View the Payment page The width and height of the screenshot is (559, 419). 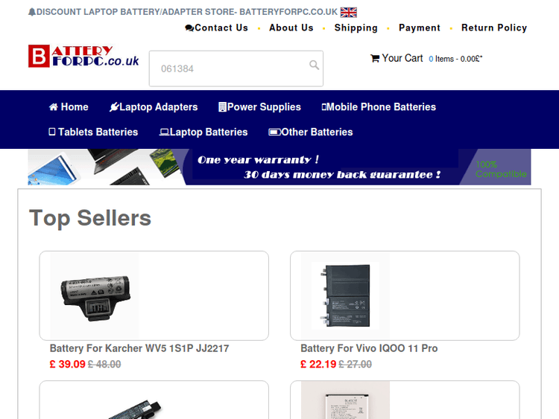click(x=419, y=28)
